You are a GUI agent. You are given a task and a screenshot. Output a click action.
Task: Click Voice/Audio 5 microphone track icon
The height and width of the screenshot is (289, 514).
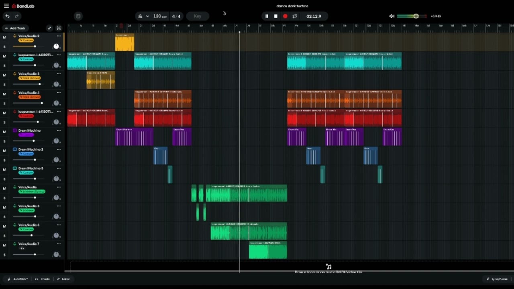click(x=15, y=206)
